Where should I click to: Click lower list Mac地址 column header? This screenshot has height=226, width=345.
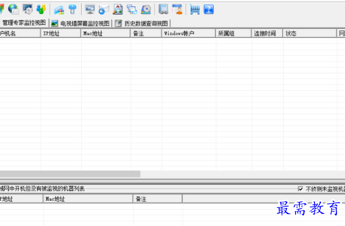coord(88,199)
